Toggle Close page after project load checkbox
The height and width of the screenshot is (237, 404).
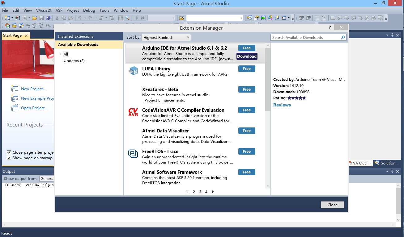click(x=9, y=152)
